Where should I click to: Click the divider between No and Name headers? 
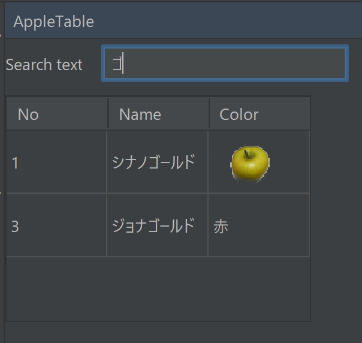pyautogui.click(x=108, y=114)
